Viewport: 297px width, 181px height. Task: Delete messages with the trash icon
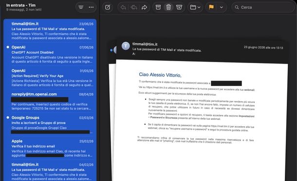168,7
